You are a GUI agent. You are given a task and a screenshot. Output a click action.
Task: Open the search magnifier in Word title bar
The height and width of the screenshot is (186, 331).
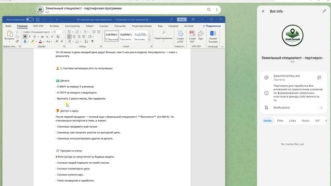click(x=171, y=20)
